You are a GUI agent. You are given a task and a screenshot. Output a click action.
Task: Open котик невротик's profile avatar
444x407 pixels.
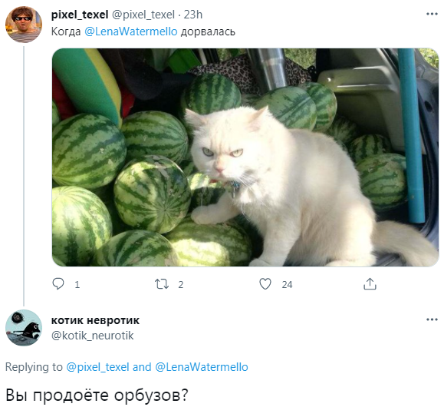click(x=24, y=328)
